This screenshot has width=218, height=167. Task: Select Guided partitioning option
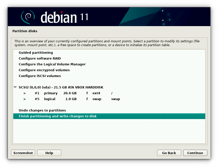36,52
